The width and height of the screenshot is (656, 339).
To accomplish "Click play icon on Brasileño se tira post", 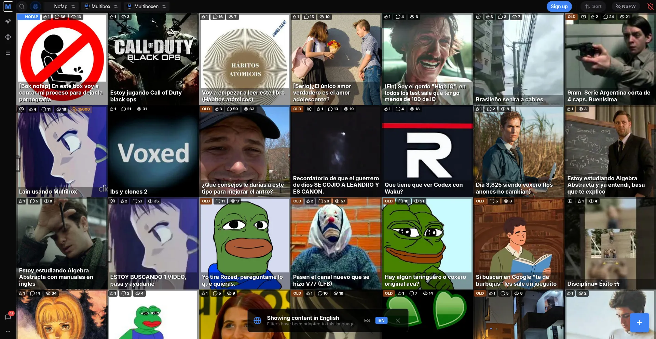I will [x=478, y=17].
